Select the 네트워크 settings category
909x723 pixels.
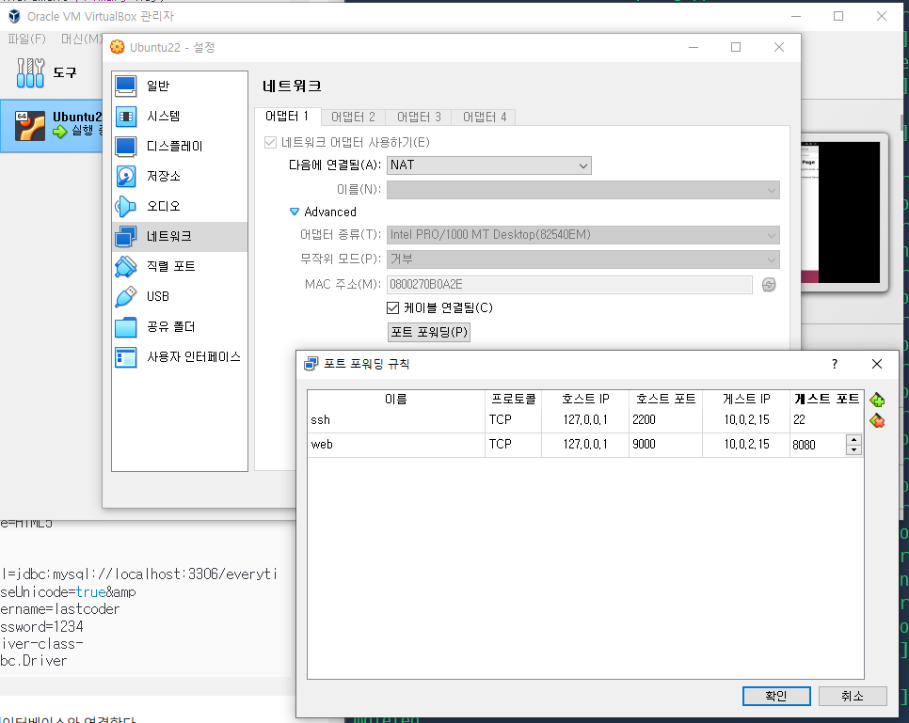pyautogui.click(x=179, y=236)
